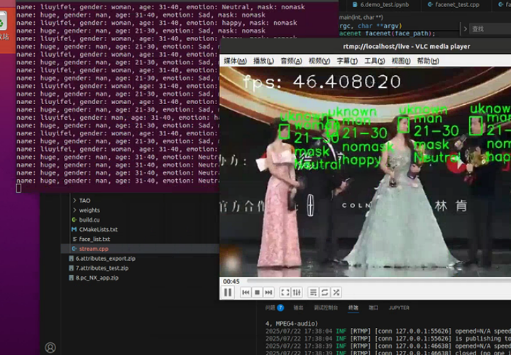Open VLC 视频(V) menu

[319, 61]
